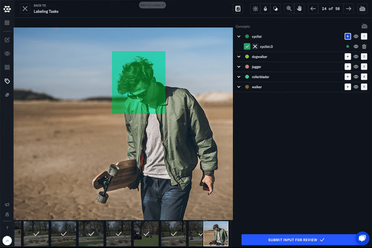Toggle visibility of rollerblader concept
Viewport: 372px width, 248px height.
click(x=356, y=77)
